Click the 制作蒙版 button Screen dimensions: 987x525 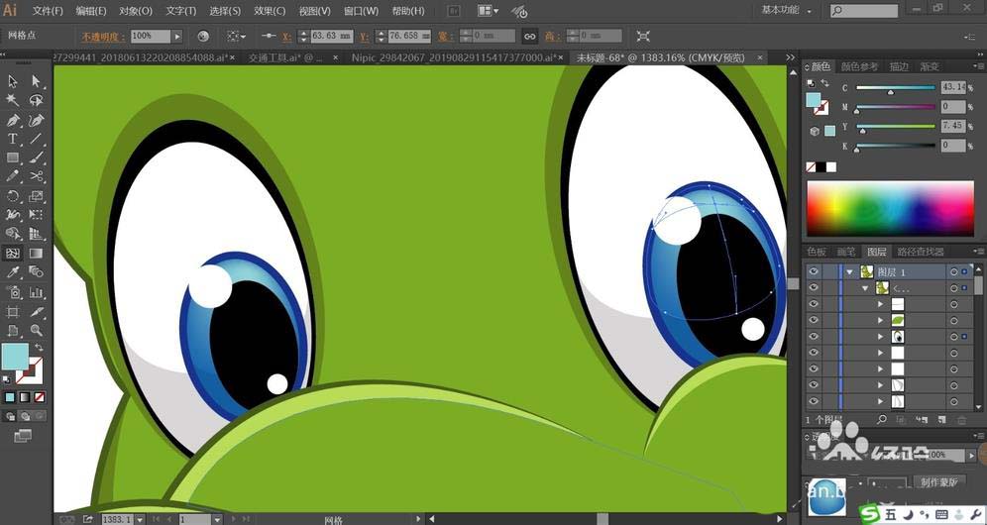[939, 482]
